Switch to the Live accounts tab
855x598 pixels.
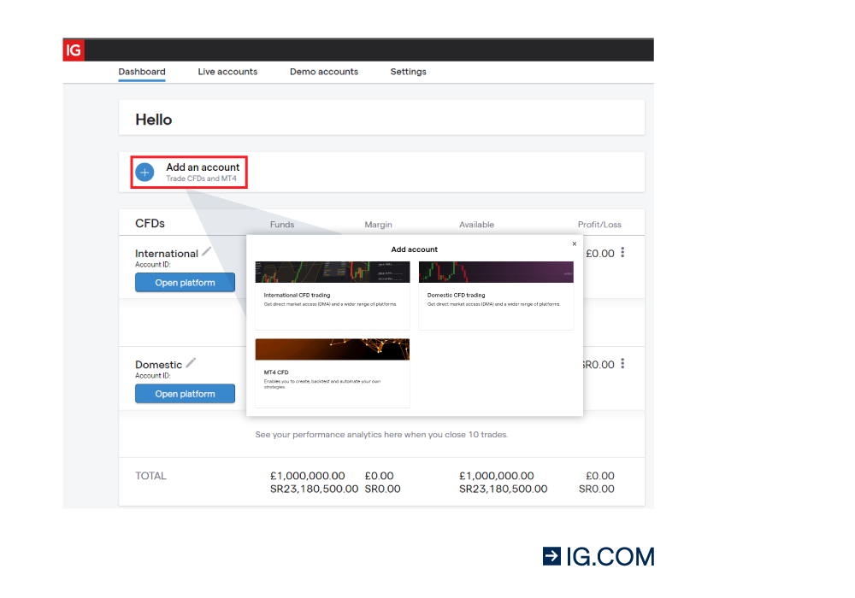coord(227,72)
